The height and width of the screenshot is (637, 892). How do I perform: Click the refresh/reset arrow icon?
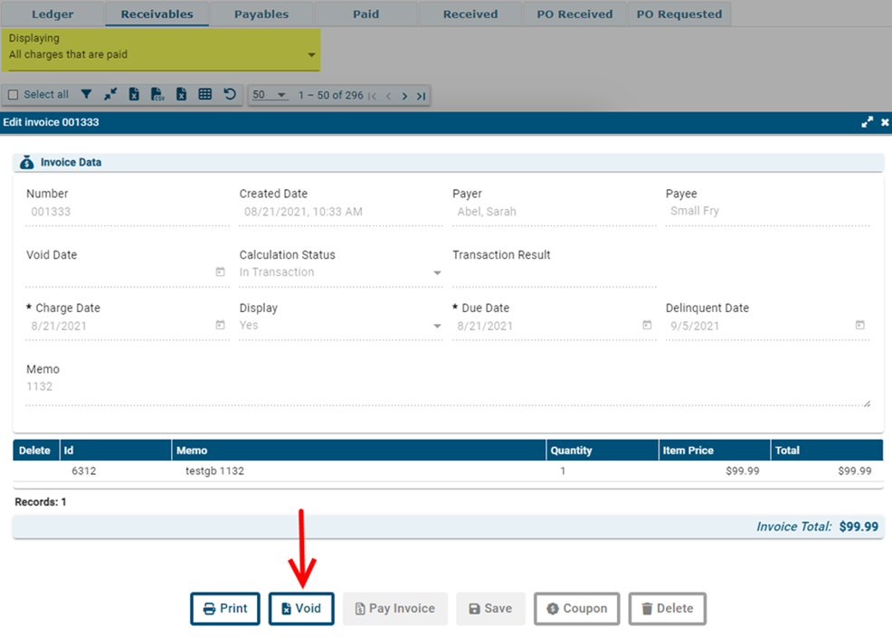pyautogui.click(x=230, y=94)
